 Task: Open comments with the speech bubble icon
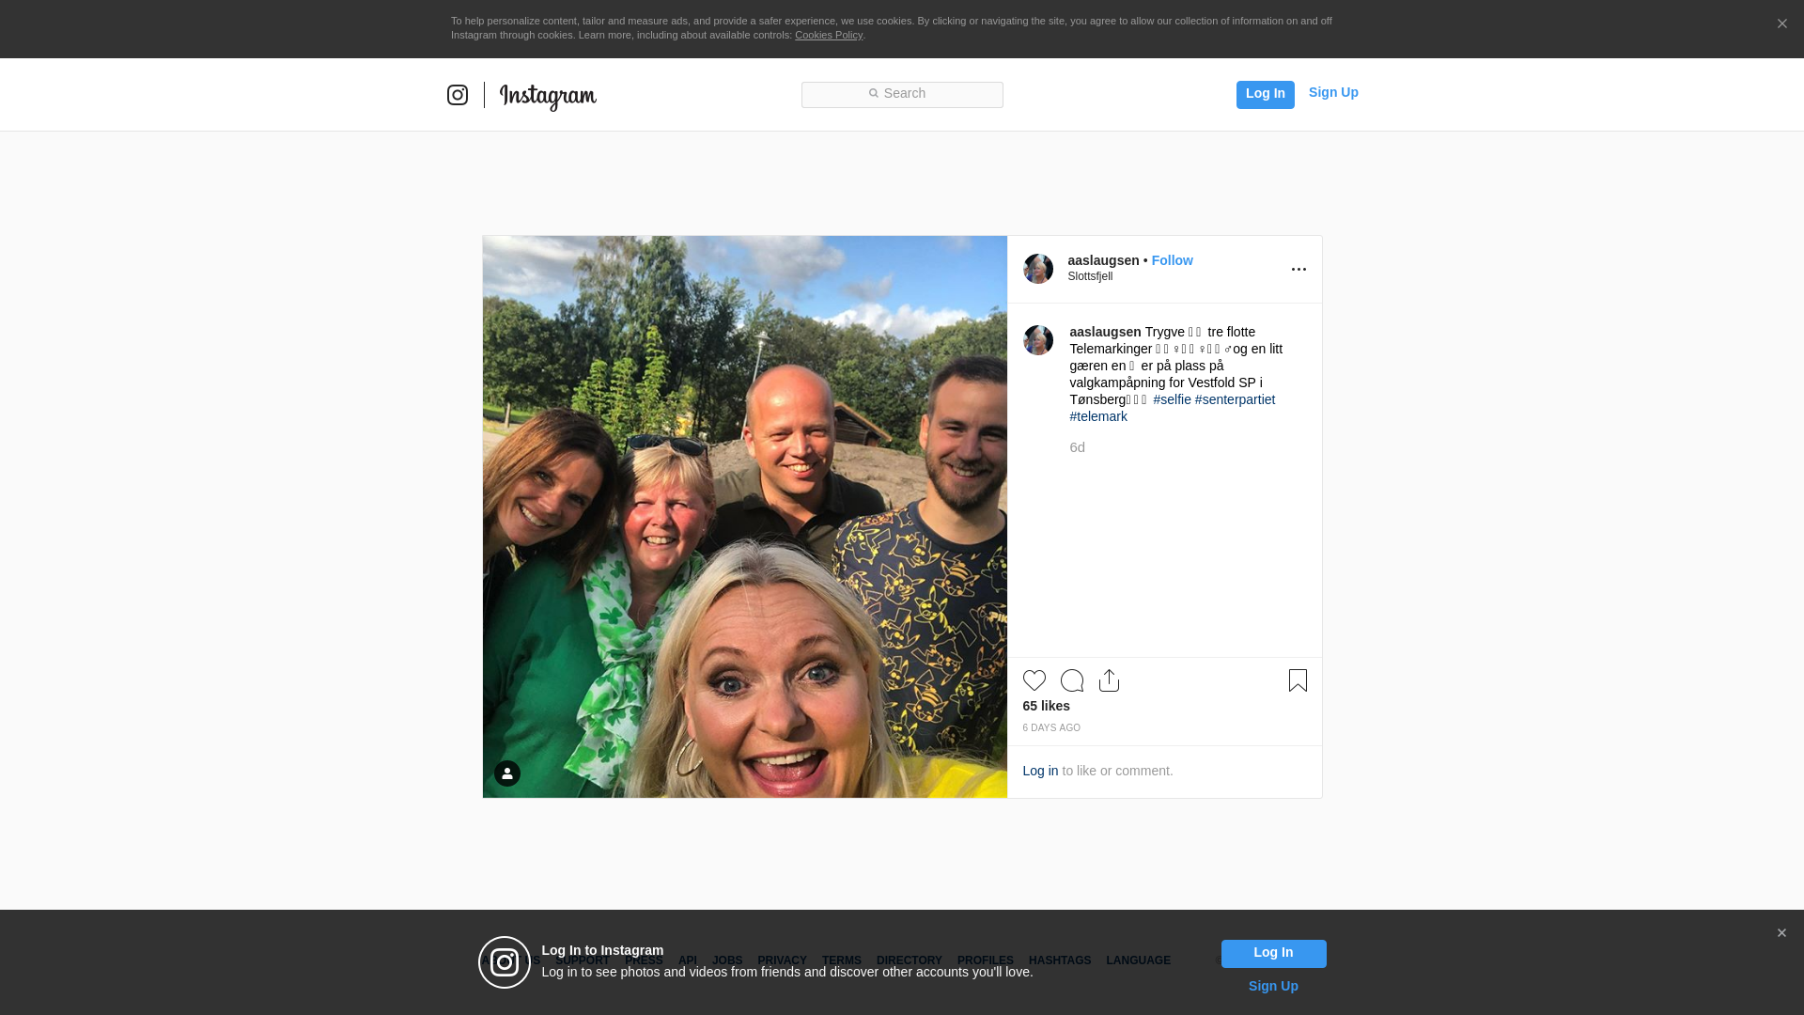click(1071, 680)
